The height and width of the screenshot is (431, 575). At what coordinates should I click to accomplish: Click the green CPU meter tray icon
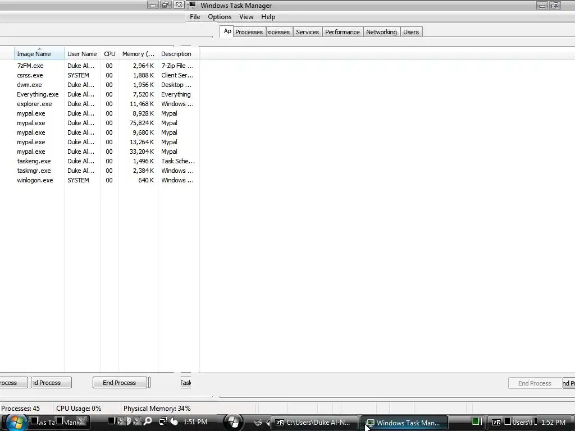pyautogui.click(x=476, y=421)
